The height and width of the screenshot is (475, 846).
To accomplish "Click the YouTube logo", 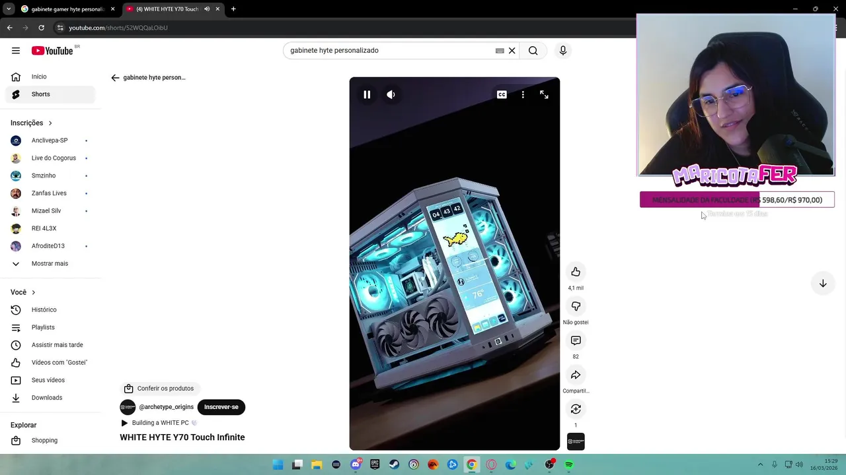I will [x=52, y=51].
